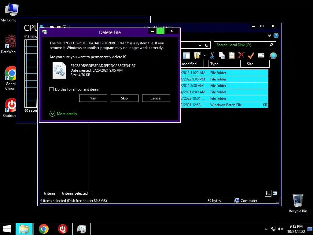The width and height of the screenshot is (313, 235).
Task: Refresh the Local Disk (C:) view
Action: click(x=207, y=45)
